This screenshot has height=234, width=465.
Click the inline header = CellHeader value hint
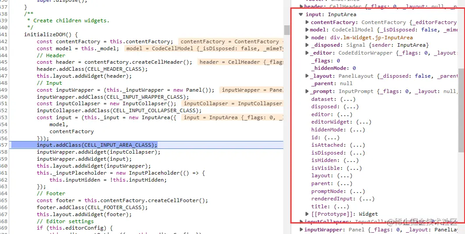click(241, 62)
